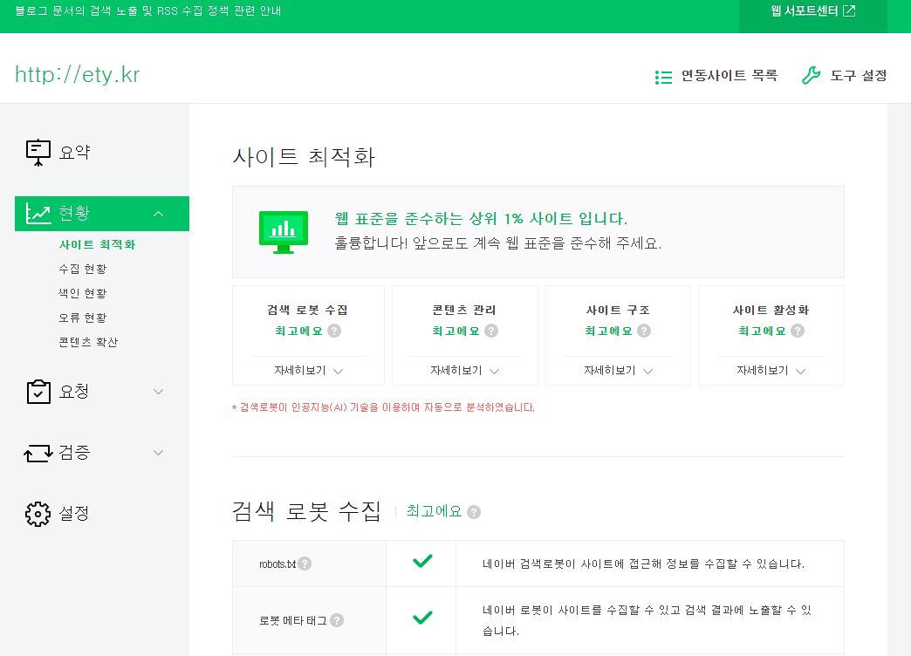Click the 도구 설정 wrench icon
The width and height of the screenshot is (911, 656).
click(811, 76)
